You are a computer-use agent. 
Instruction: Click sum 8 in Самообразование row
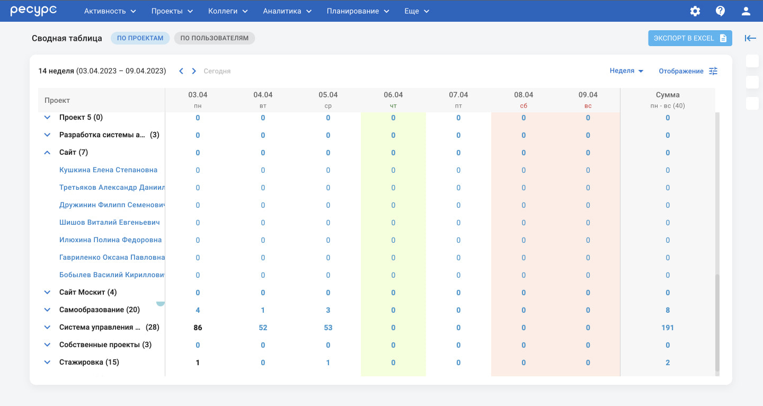click(x=668, y=310)
